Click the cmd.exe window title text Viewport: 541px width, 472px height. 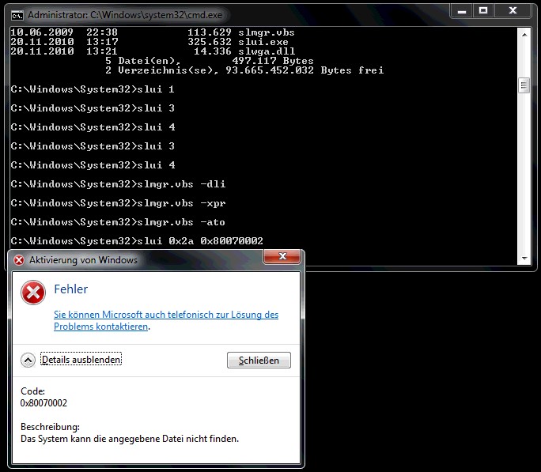(125, 15)
